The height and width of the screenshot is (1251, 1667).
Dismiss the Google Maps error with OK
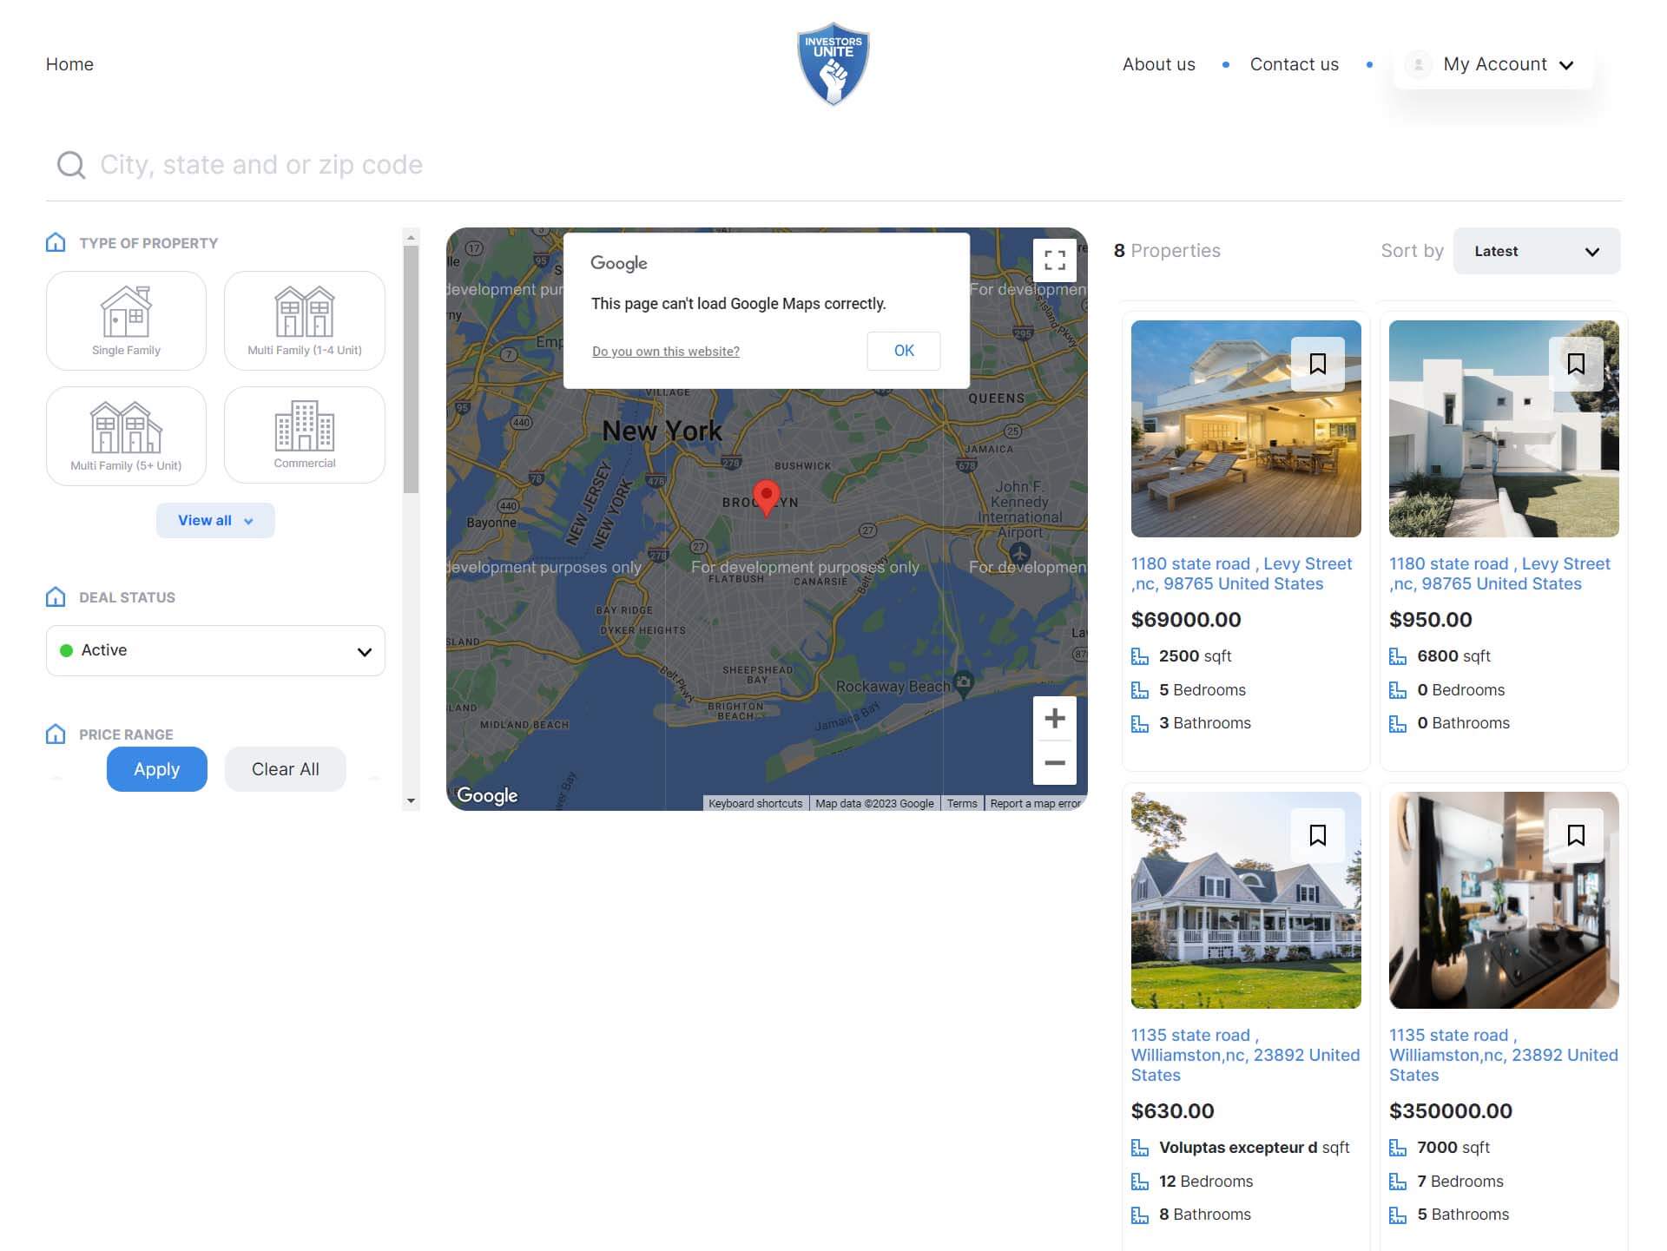click(x=903, y=351)
